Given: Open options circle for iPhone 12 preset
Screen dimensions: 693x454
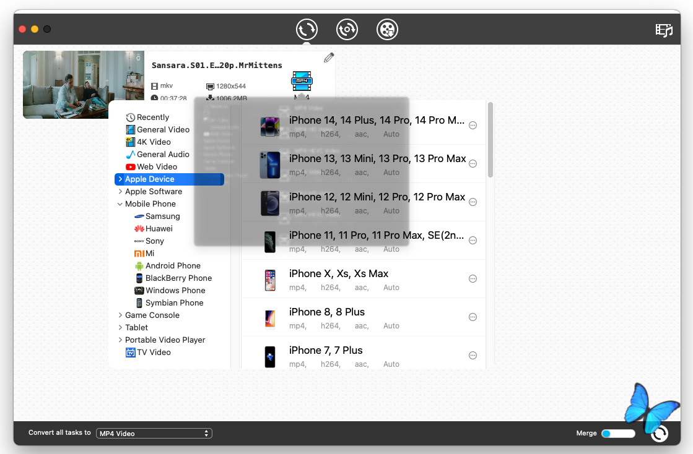Looking at the screenshot, I should 473,202.
